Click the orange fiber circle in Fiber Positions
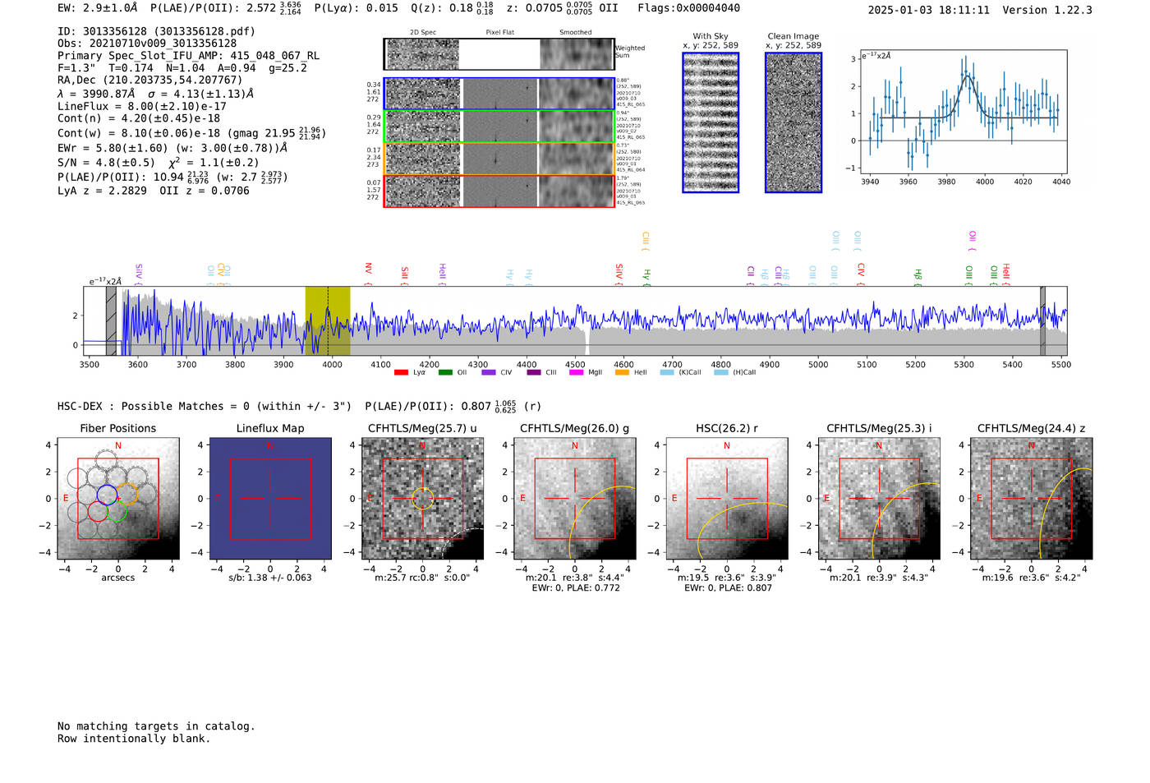The image size is (1150, 783). point(126,494)
